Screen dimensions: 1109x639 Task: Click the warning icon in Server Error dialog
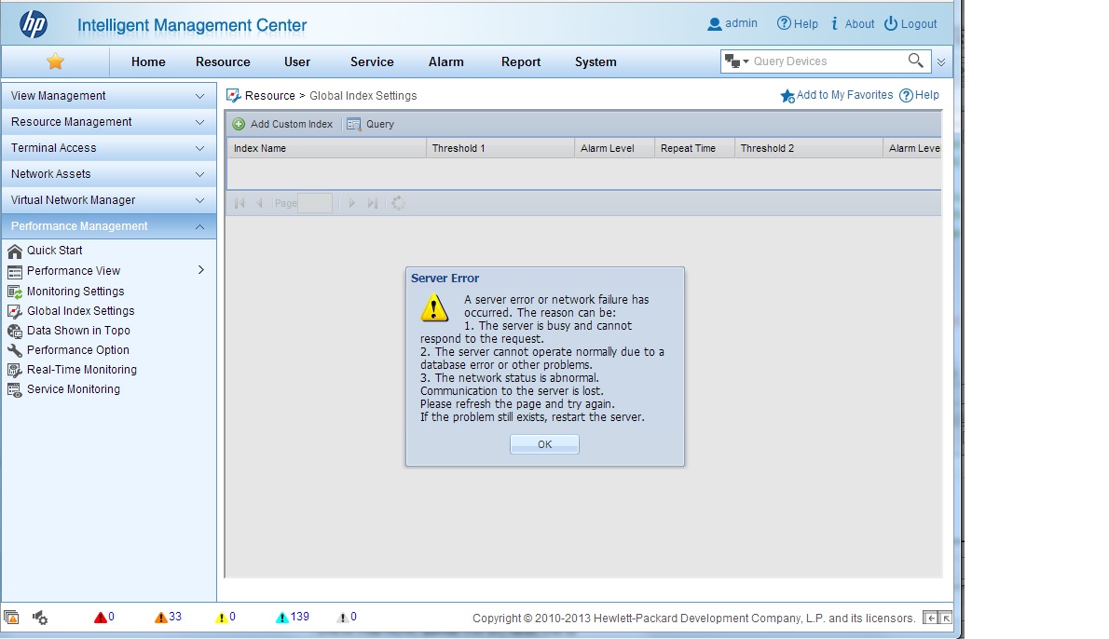[434, 308]
